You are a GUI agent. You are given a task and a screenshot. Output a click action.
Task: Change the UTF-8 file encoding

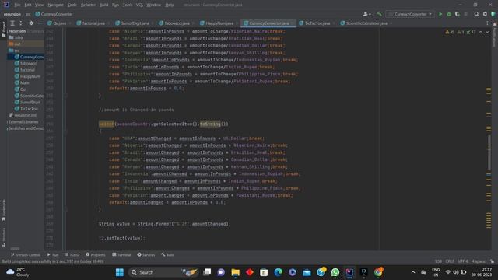[463, 261]
